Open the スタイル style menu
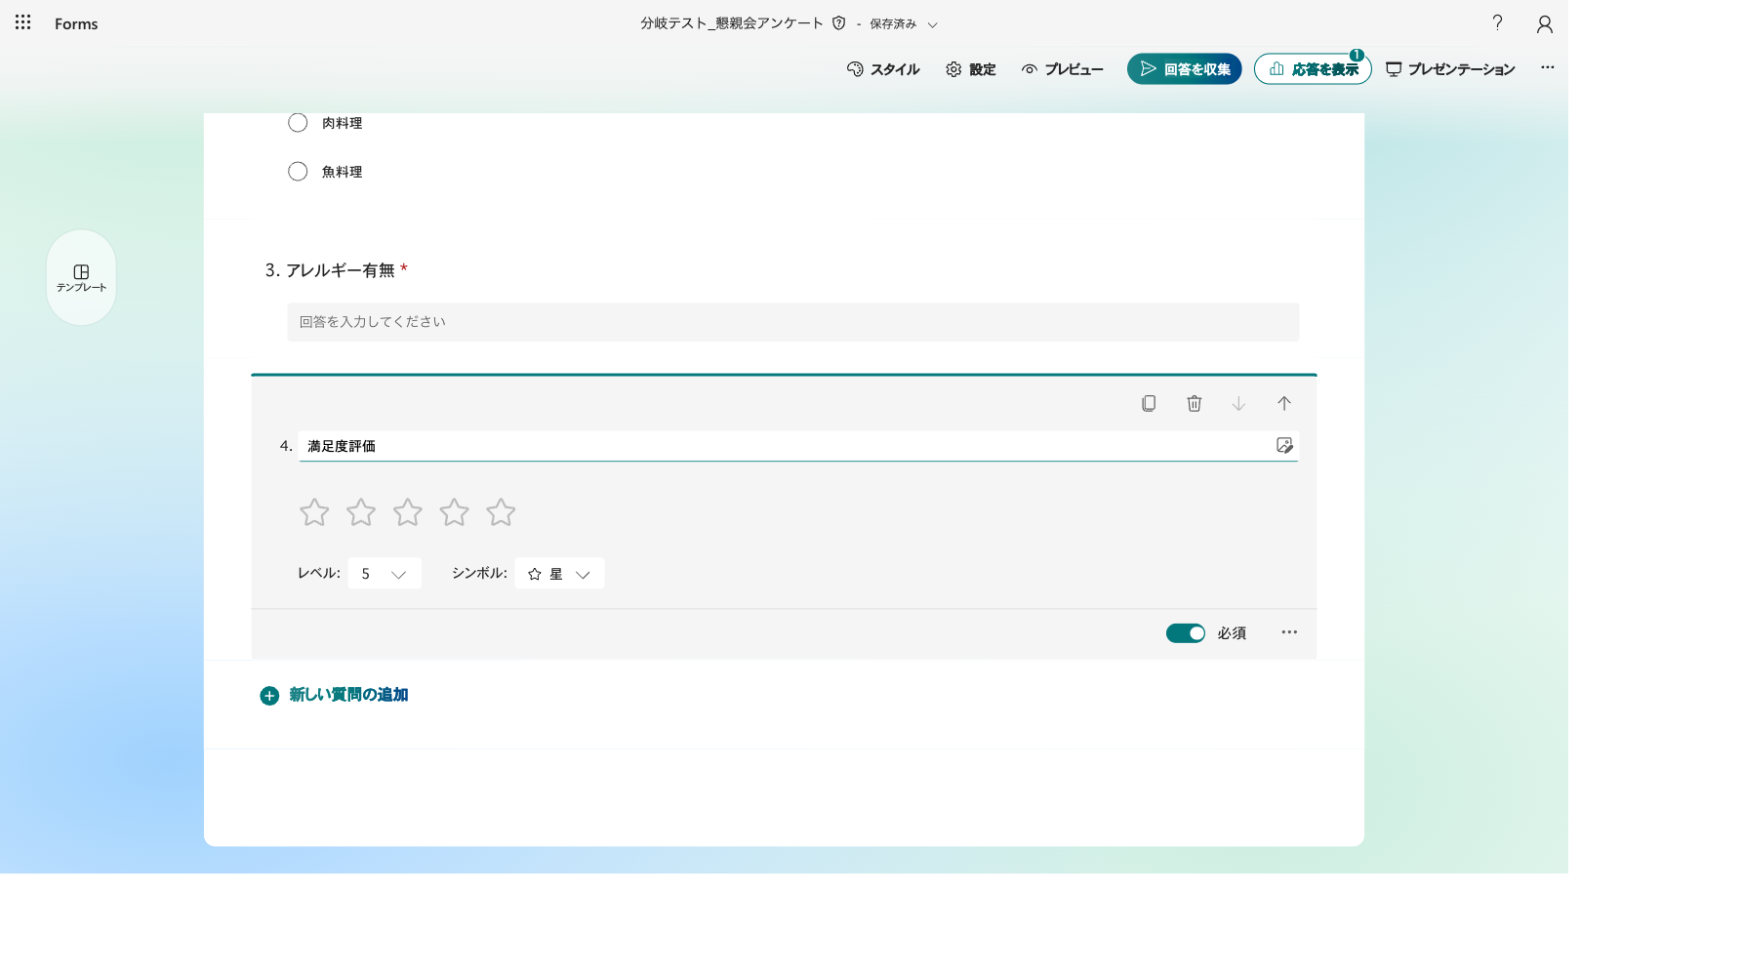Screen dimensions: 1743x971 pos(883,69)
